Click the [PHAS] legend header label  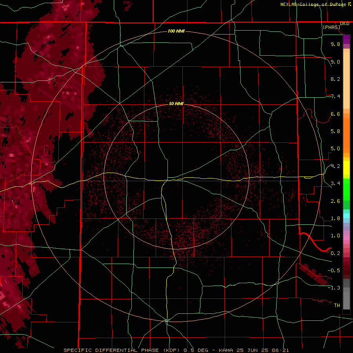click(x=331, y=27)
